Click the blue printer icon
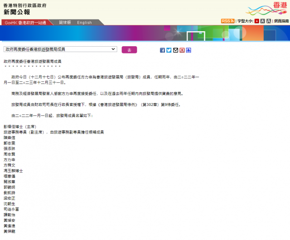Screen dimensions: 290x240 tap(188, 50)
